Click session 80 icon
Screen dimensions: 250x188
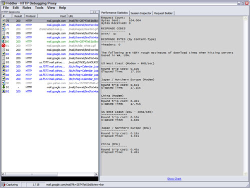[3, 41]
